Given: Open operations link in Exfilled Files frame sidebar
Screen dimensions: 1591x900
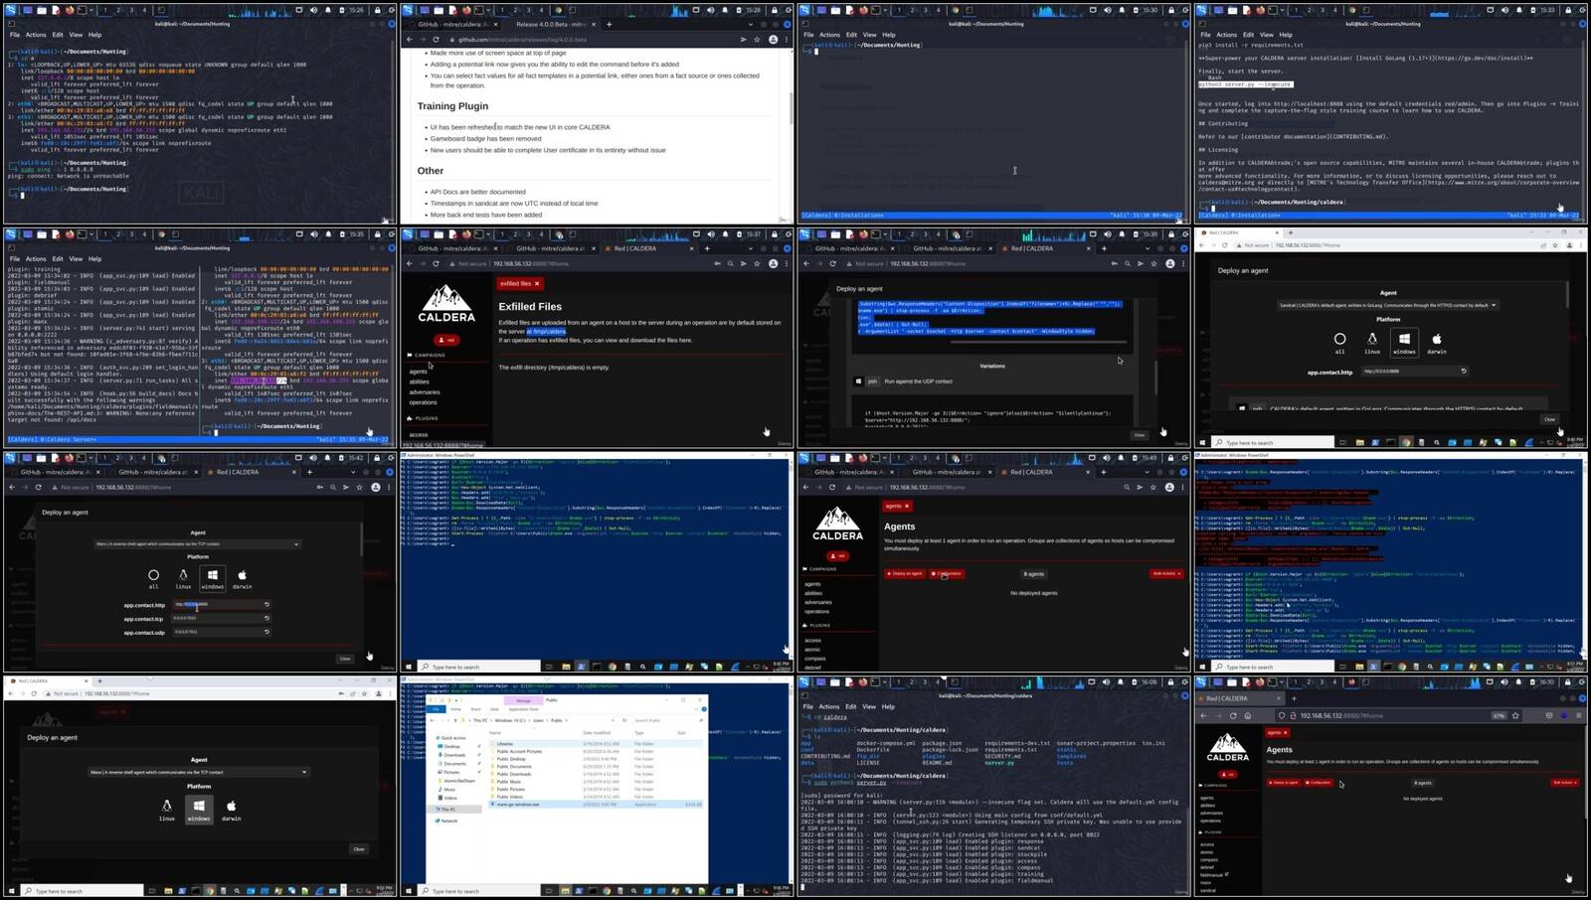Looking at the screenshot, I should 423,402.
